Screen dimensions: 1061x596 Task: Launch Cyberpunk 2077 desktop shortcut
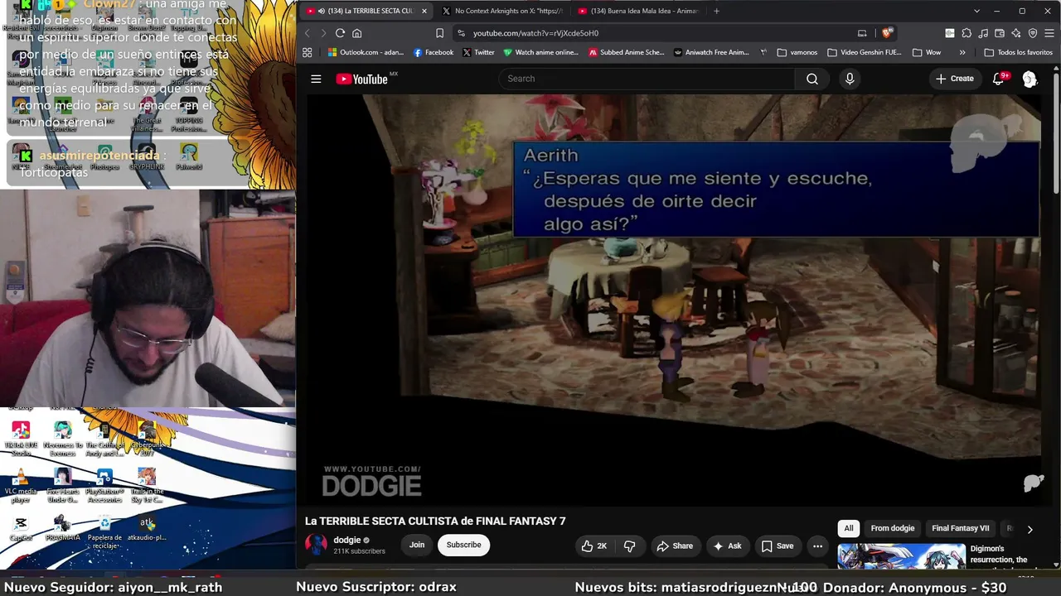pyautogui.click(x=147, y=439)
